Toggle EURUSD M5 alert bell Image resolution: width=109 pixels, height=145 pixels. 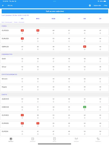[x=22, y=41]
